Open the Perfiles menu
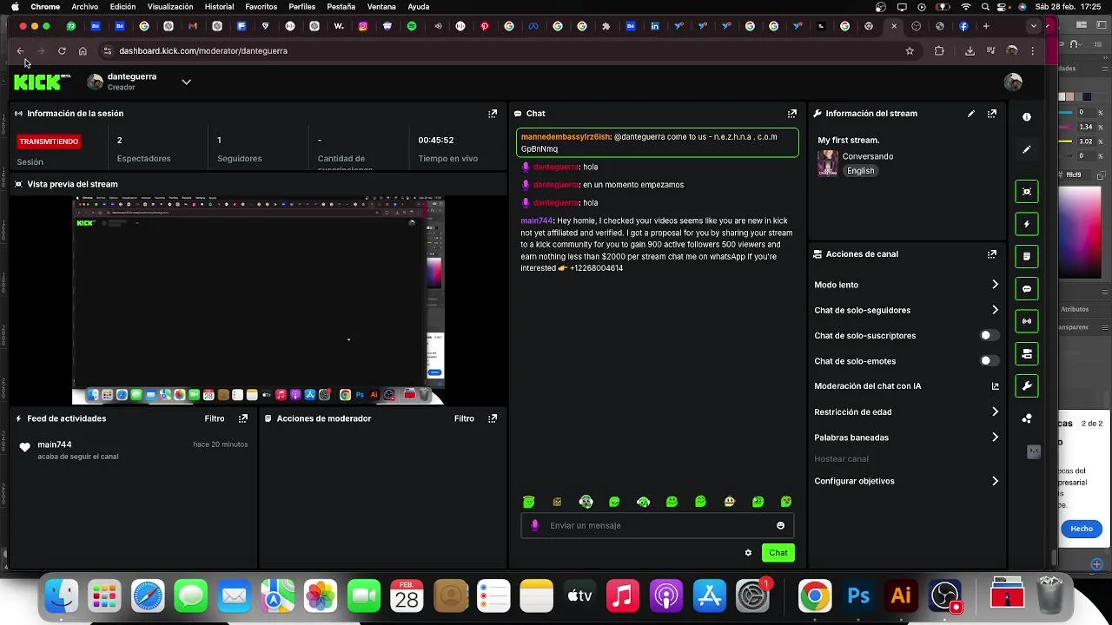 click(x=302, y=7)
